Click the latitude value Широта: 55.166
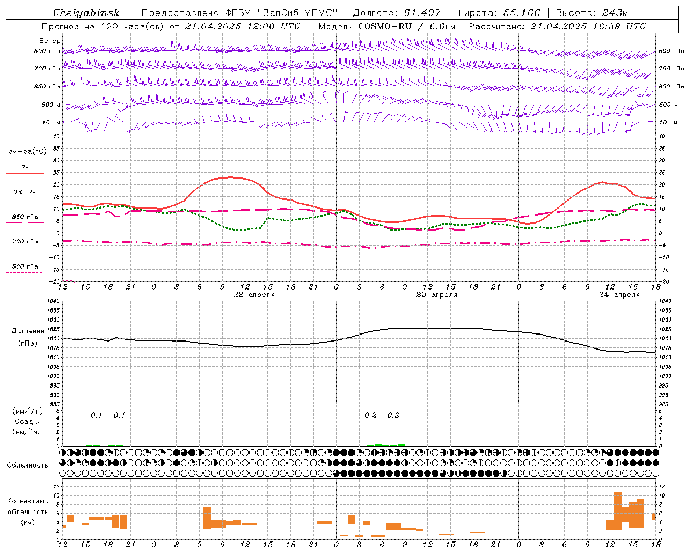The height and width of the screenshot is (549, 687). (498, 13)
